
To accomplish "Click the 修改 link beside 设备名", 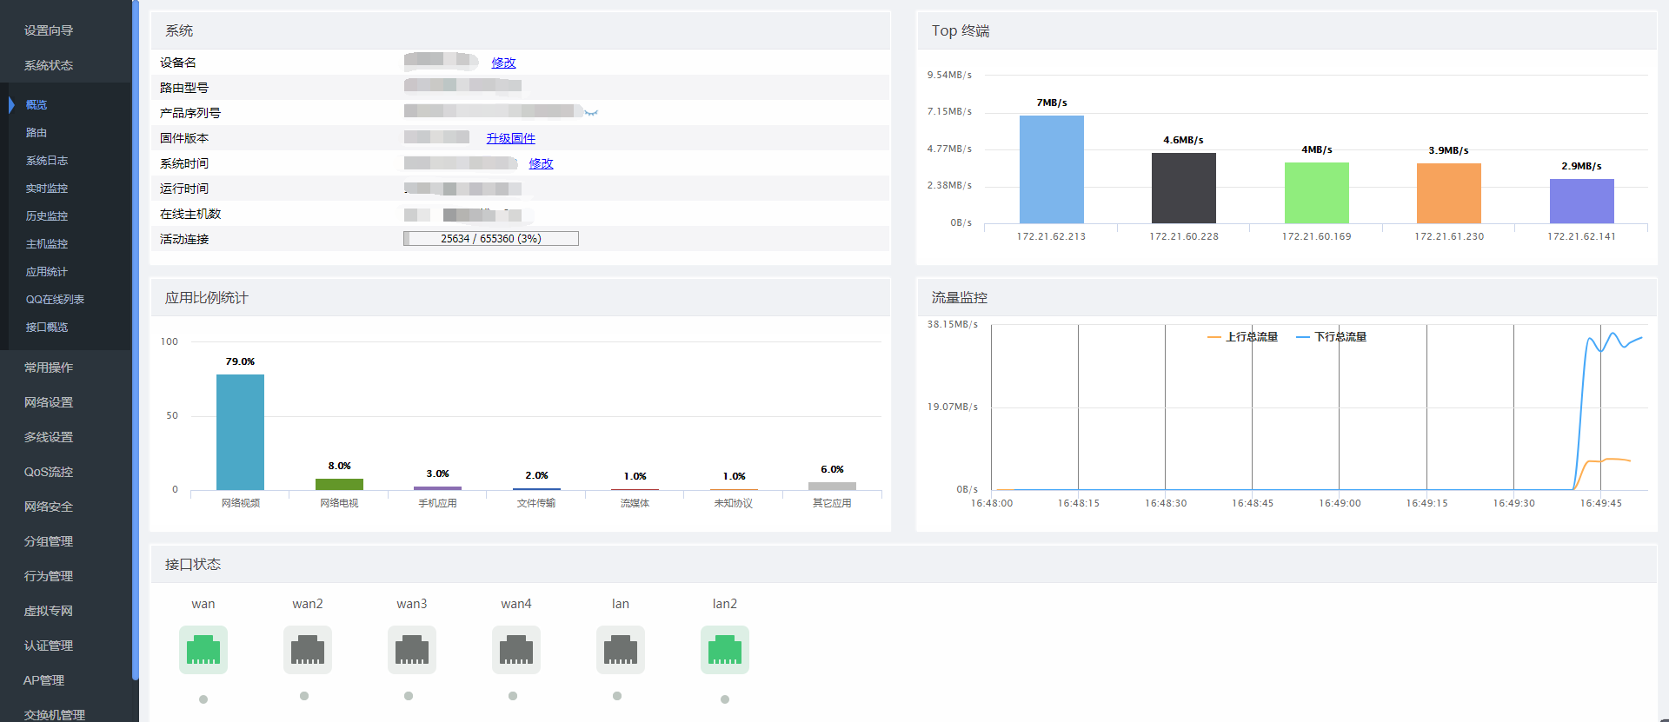I will pyautogui.click(x=503, y=63).
